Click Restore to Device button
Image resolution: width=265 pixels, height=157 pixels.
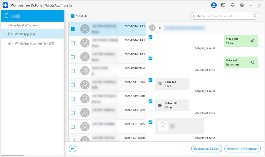pos(206,149)
